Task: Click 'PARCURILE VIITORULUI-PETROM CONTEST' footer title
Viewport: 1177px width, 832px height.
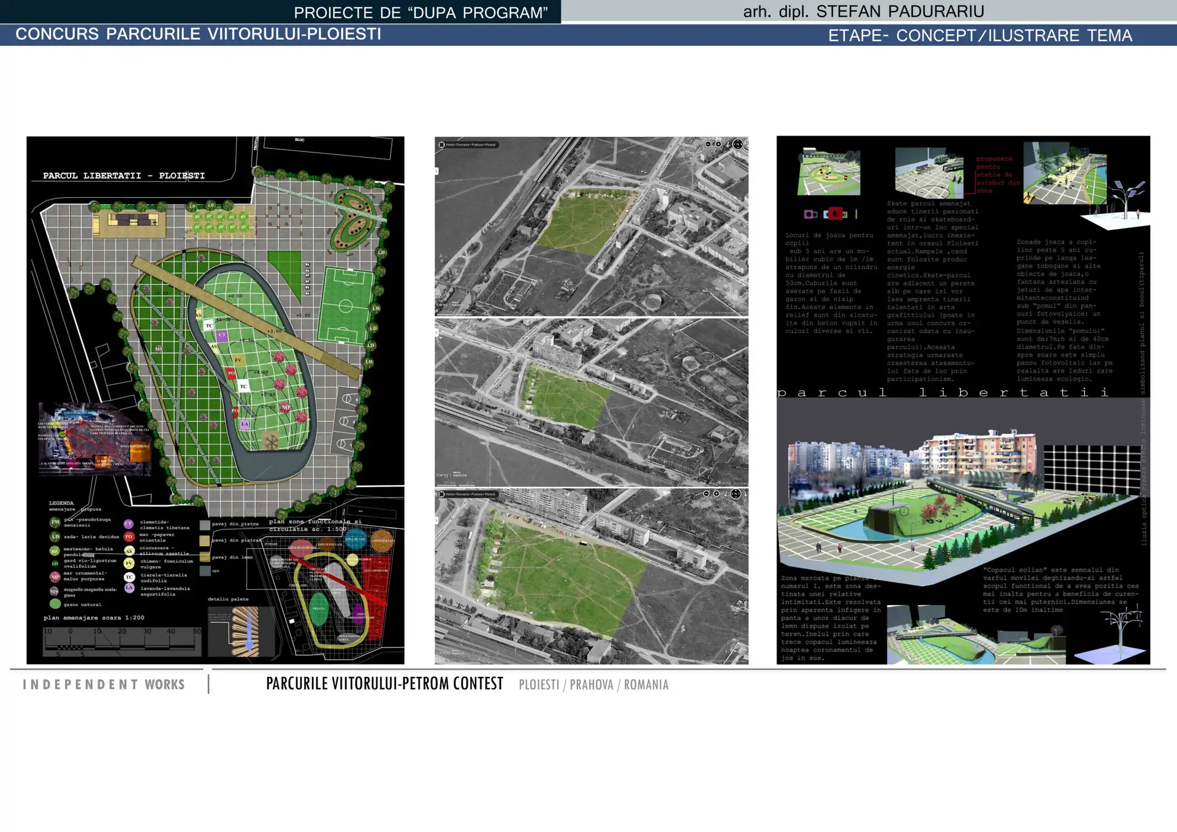Action: [384, 684]
